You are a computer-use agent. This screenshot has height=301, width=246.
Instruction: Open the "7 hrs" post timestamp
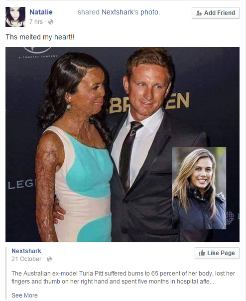click(x=36, y=22)
